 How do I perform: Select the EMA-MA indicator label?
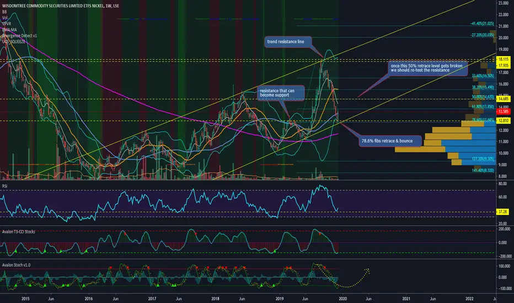tap(9, 30)
